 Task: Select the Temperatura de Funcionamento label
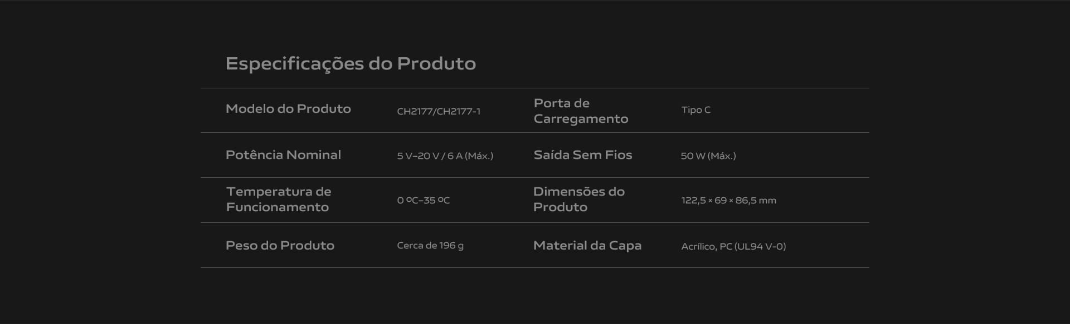pos(279,199)
